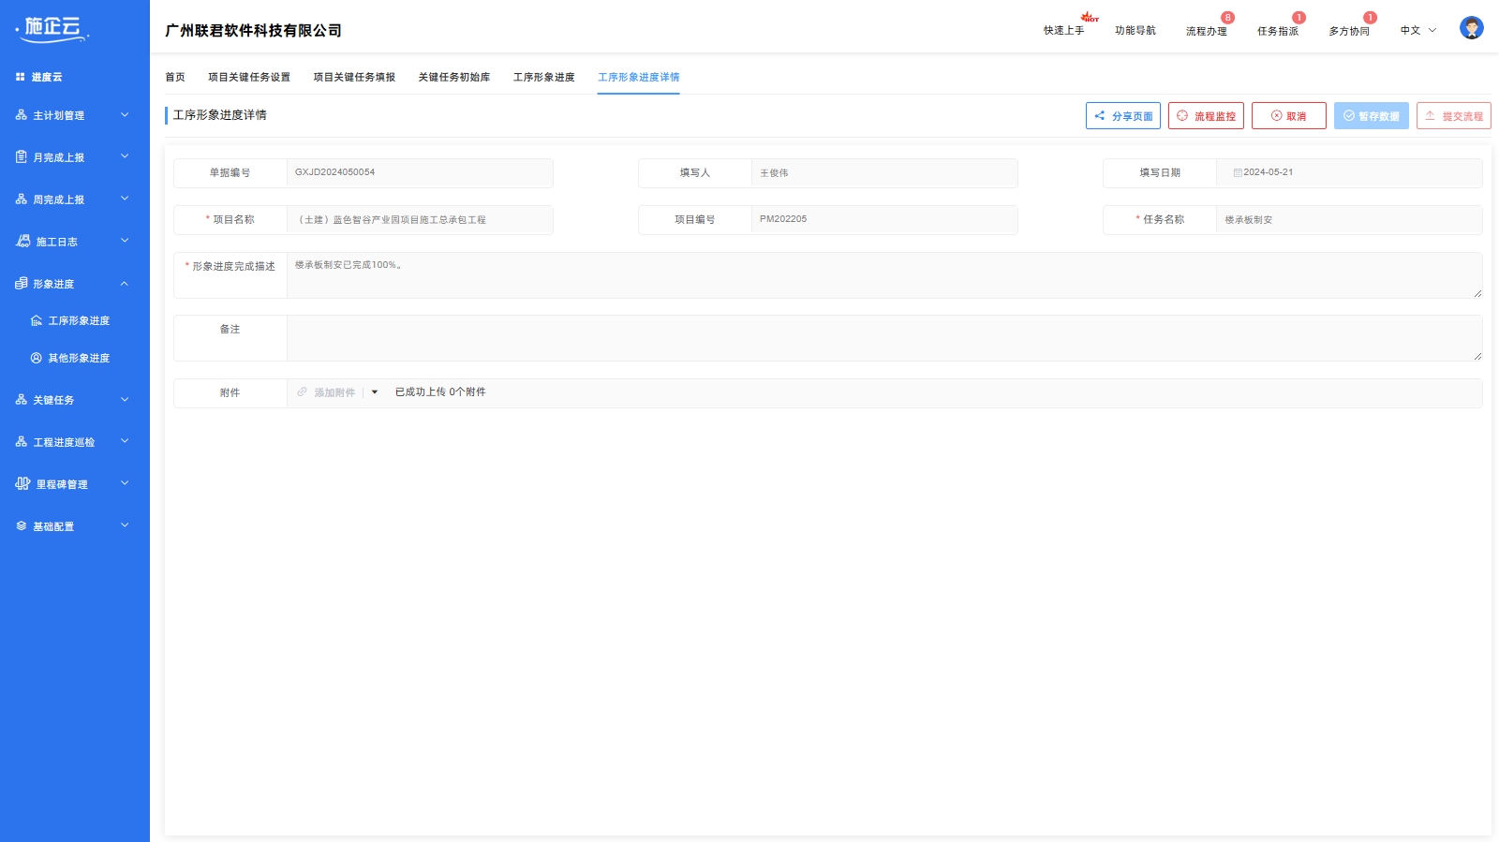Viewport: 1499px width, 842px height.
Task: Expand 关键任务 chevron
Action: pos(125,399)
